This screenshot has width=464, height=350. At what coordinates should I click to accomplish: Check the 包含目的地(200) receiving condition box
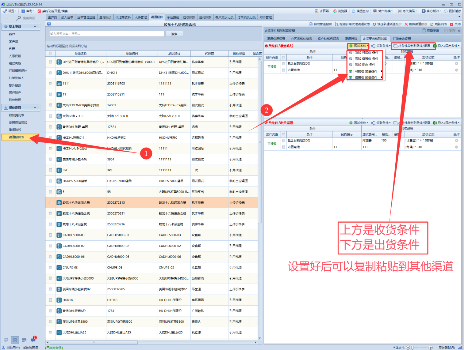pyautogui.click(x=284, y=64)
